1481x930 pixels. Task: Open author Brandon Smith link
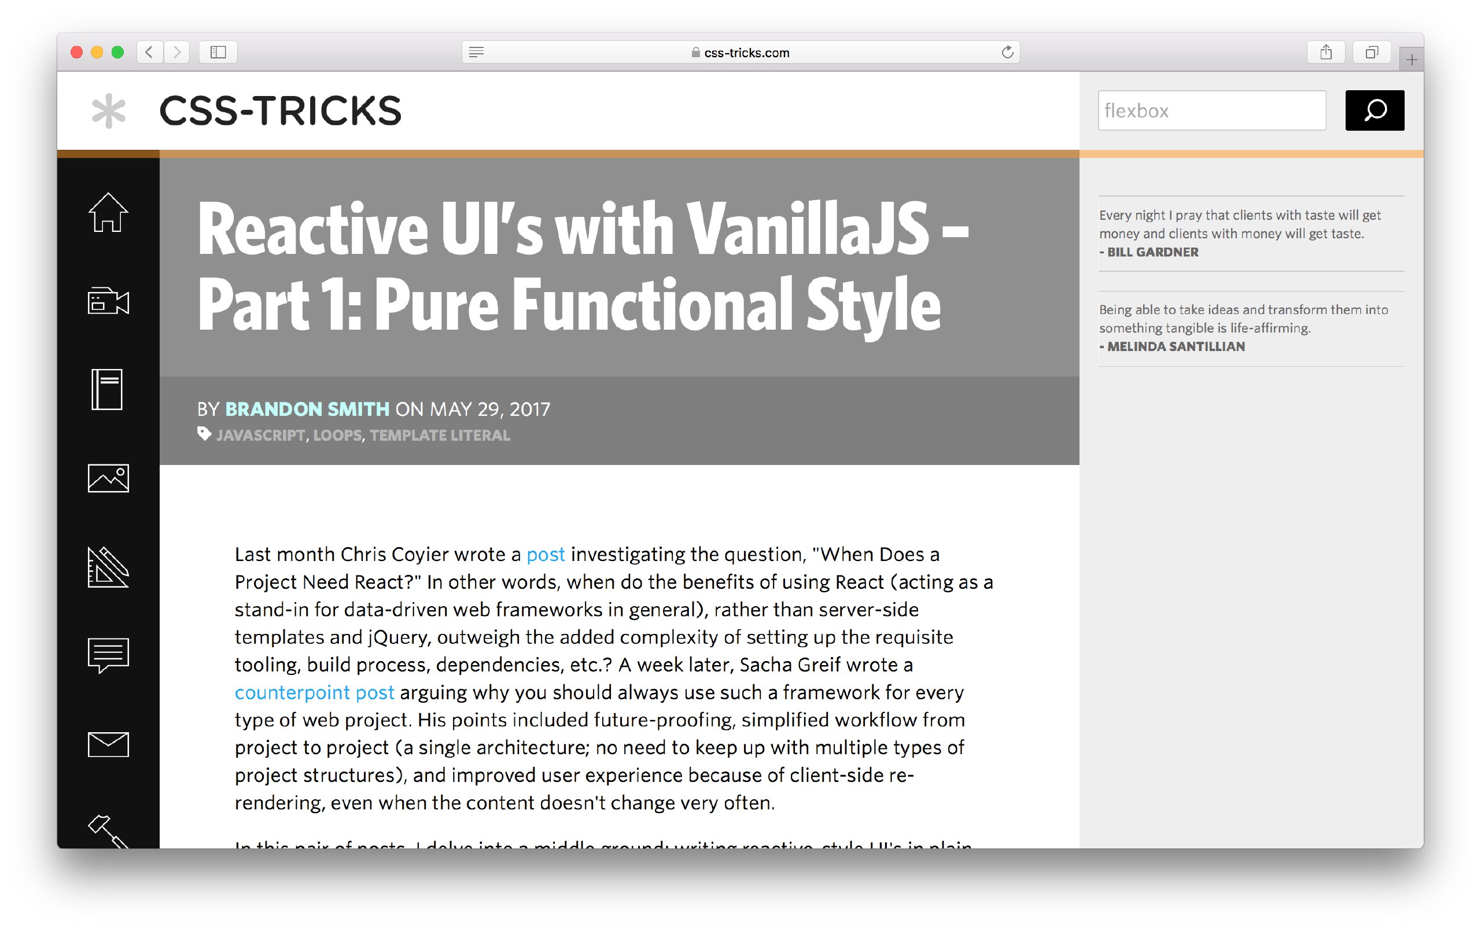click(x=307, y=409)
